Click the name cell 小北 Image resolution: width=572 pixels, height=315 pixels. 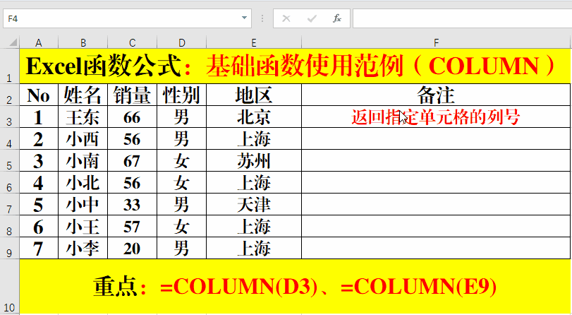[83, 183]
